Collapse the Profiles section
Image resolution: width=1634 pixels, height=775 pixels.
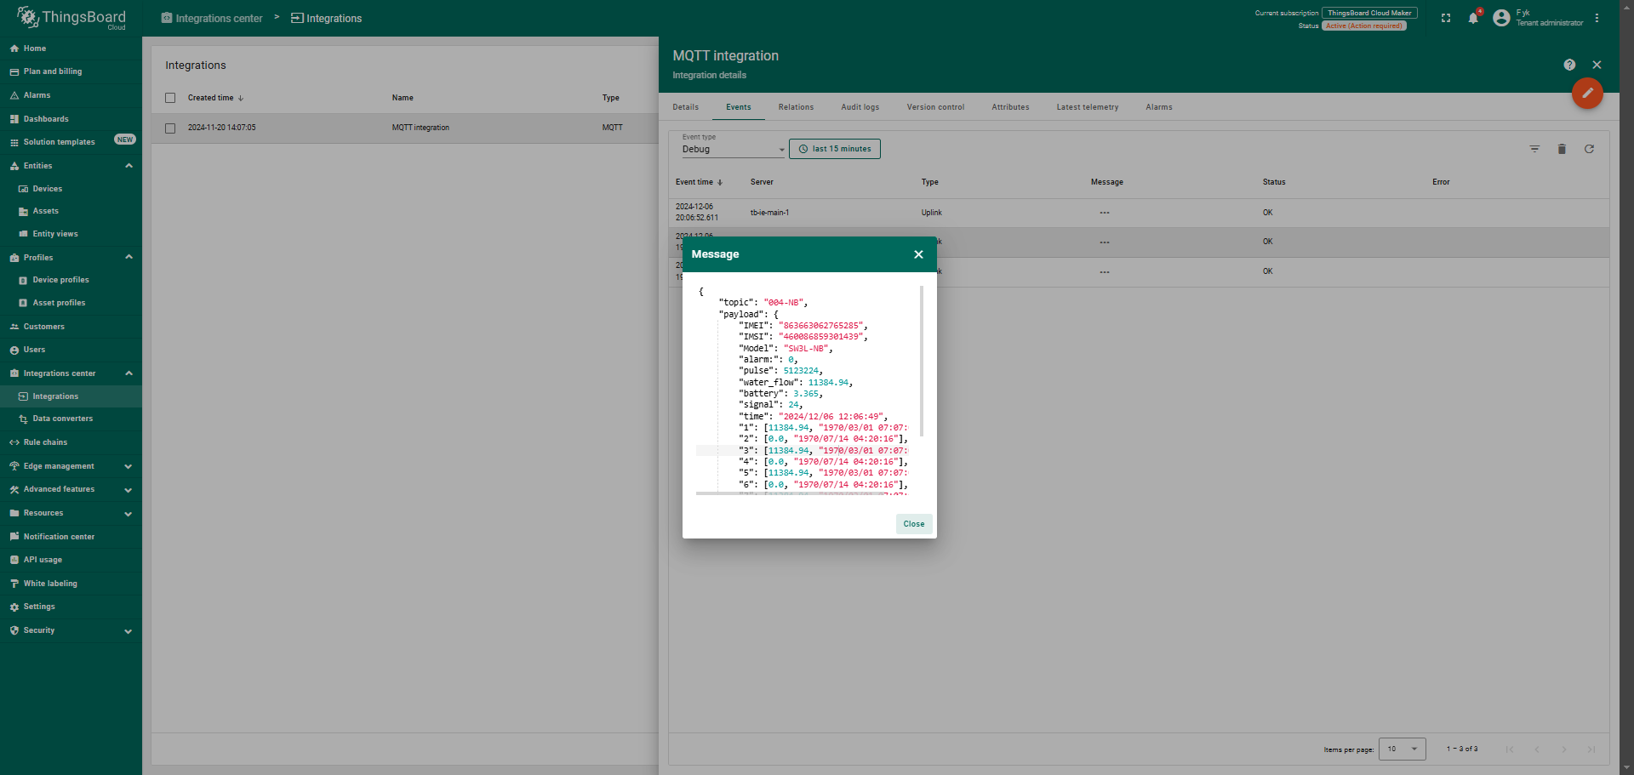[129, 257]
